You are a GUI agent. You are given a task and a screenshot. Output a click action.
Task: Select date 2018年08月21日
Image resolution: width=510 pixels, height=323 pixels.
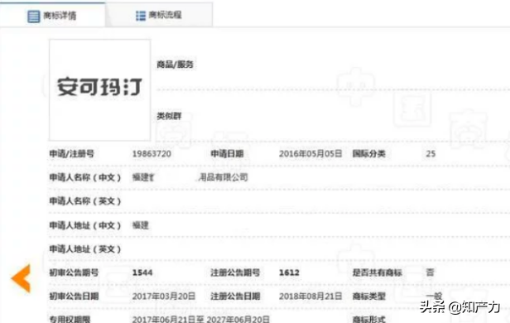[x=310, y=296]
